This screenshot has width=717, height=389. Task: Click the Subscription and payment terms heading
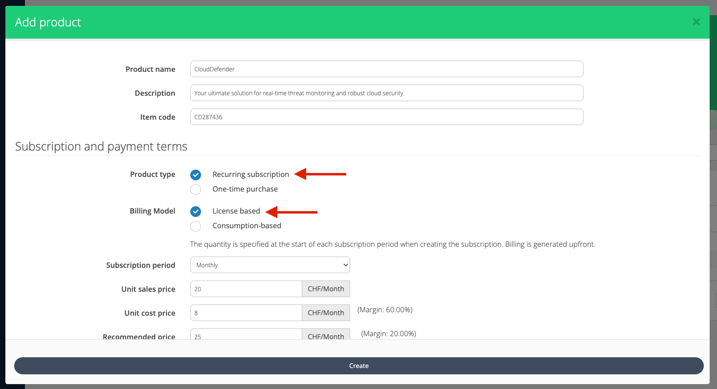101,147
